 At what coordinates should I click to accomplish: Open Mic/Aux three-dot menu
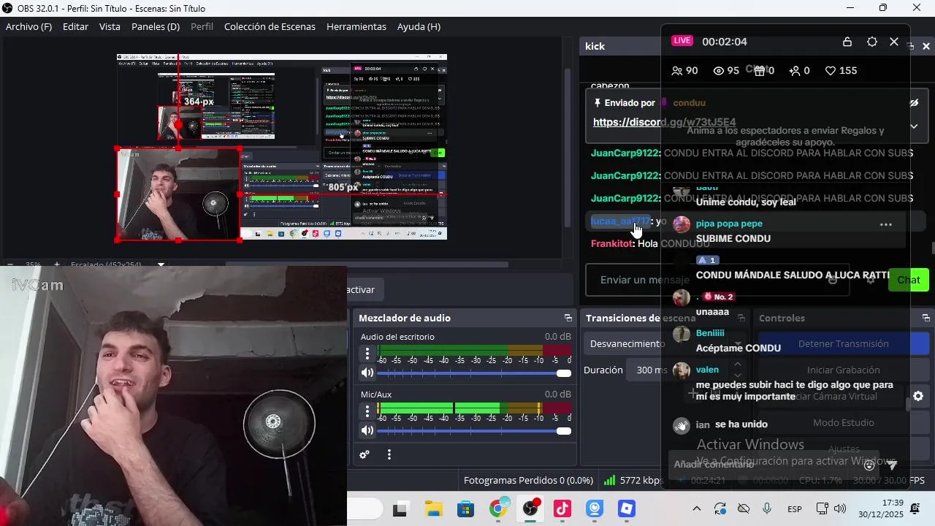[367, 411]
